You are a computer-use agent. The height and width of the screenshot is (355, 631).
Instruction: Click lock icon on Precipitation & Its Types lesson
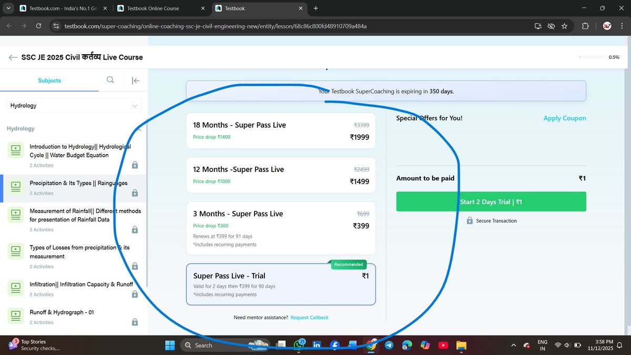tap(135, 193)
